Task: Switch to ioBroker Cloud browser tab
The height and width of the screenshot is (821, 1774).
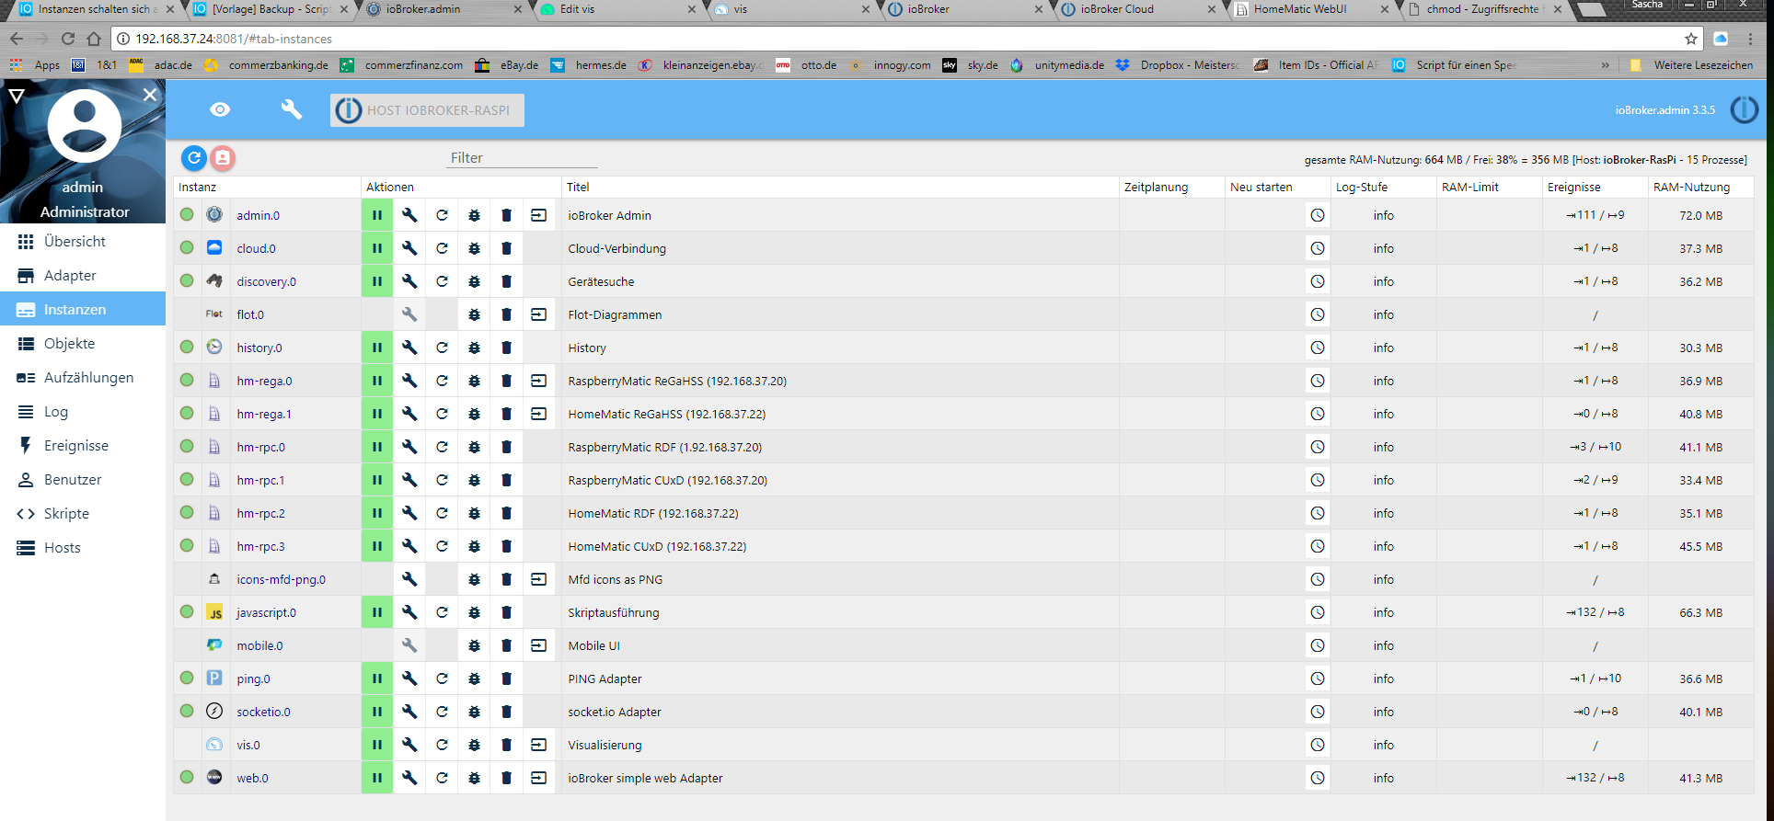Action: 1135,10
